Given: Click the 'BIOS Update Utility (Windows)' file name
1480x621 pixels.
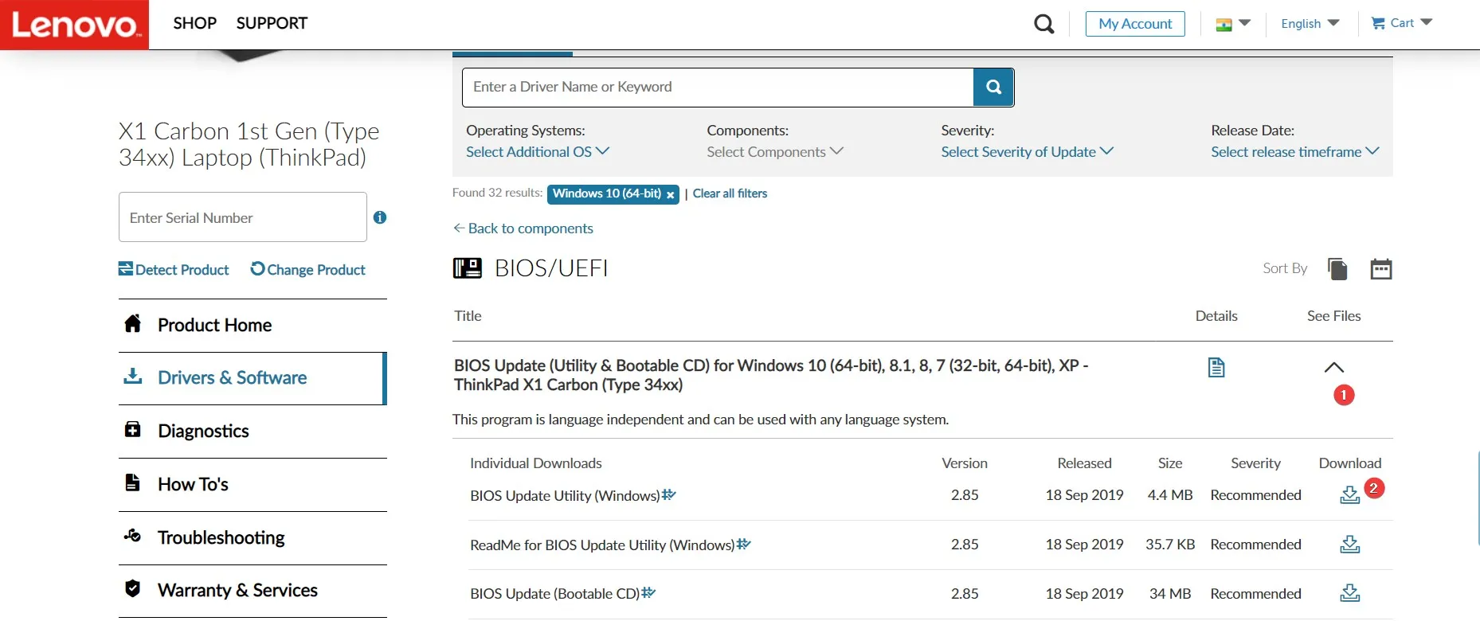Looking at the screenshot, I should [x=565, y=495].
